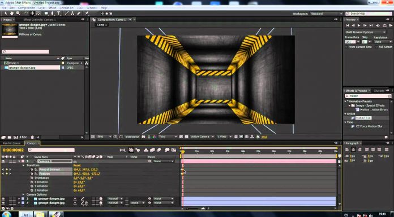
Task: Click the First Frame button in Preview panel
Action: coord(347,25)
